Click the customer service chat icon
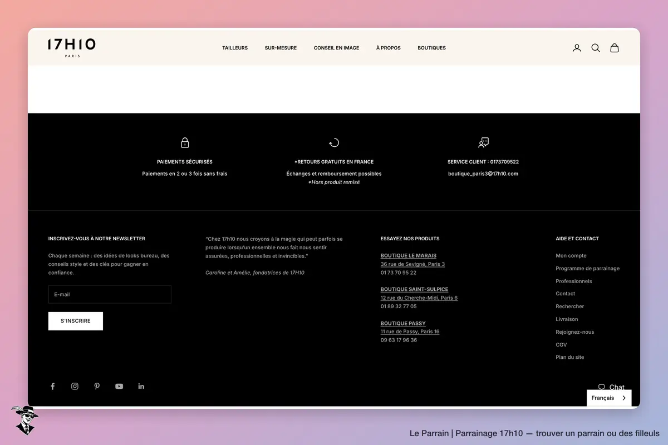668x445 pixels. coord(483,143)
